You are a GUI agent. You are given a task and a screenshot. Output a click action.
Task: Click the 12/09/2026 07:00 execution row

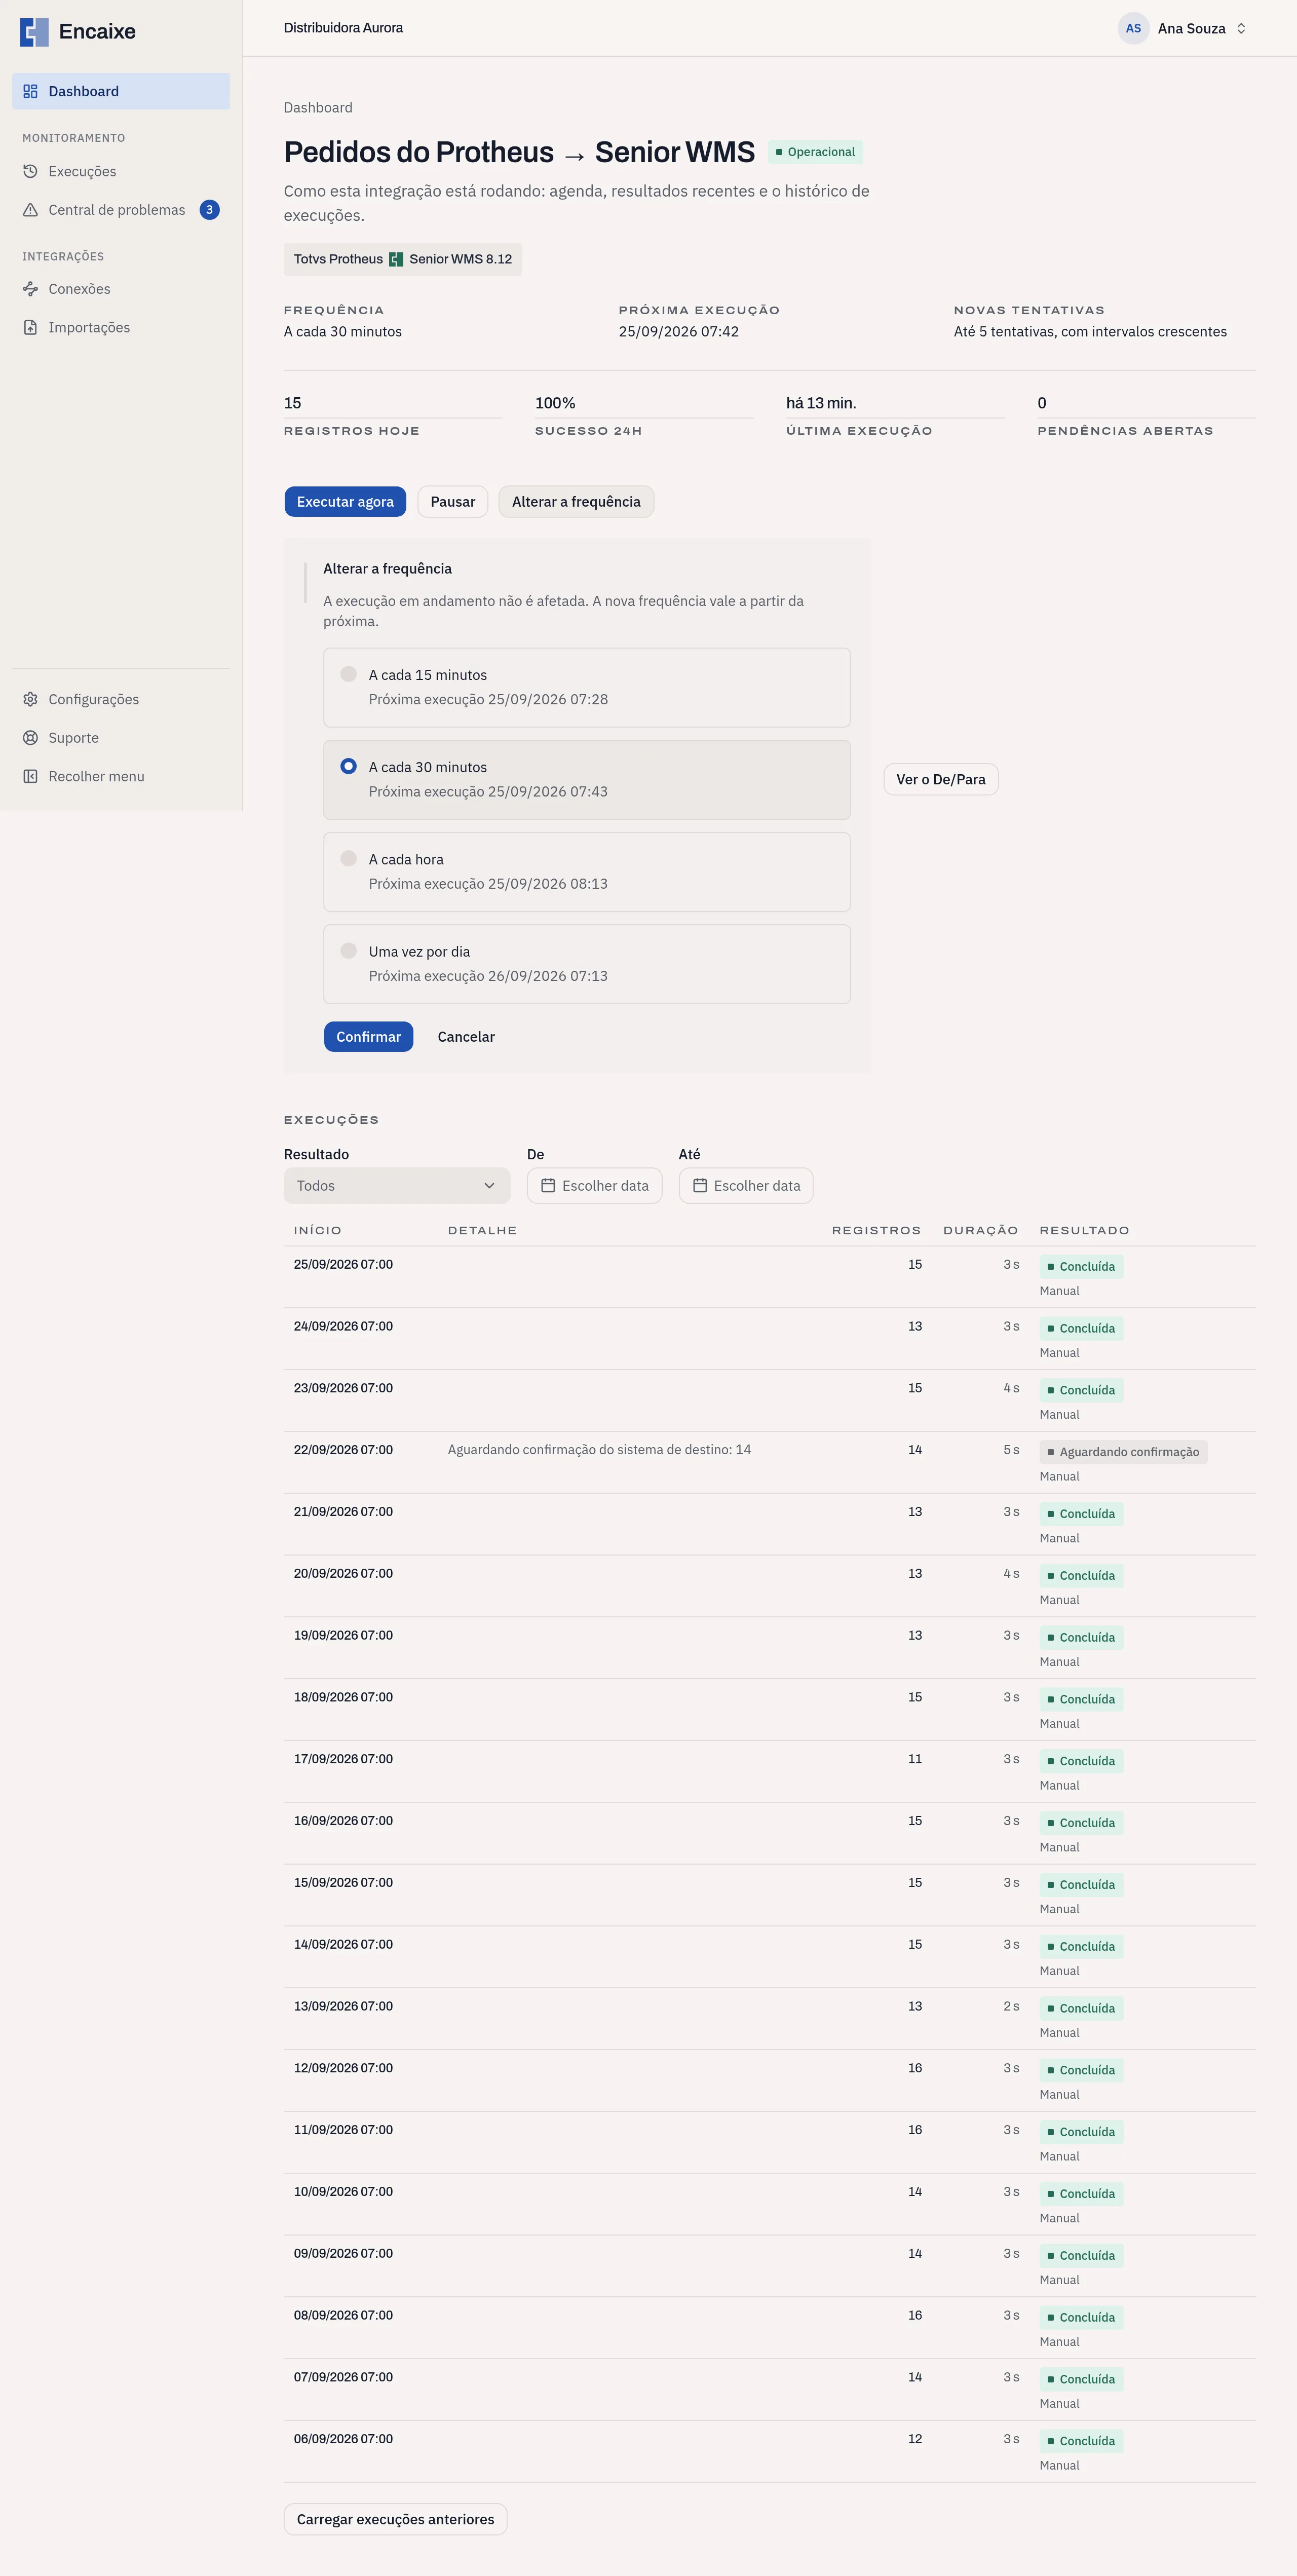770,2081
